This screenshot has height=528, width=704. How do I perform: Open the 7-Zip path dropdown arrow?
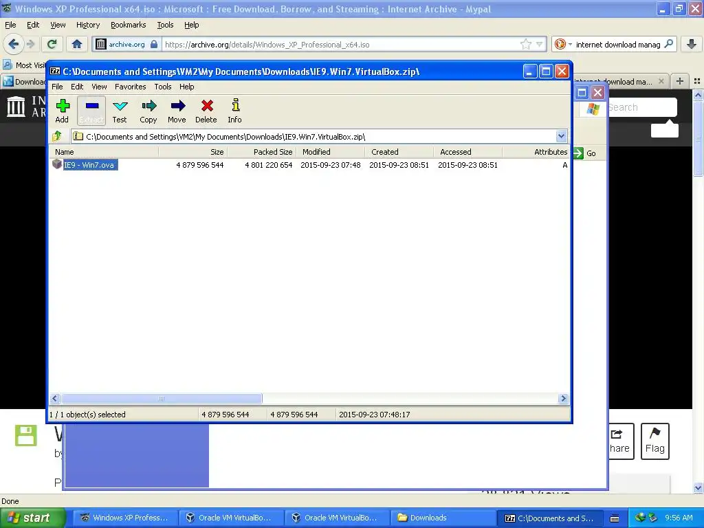[561, 136]
